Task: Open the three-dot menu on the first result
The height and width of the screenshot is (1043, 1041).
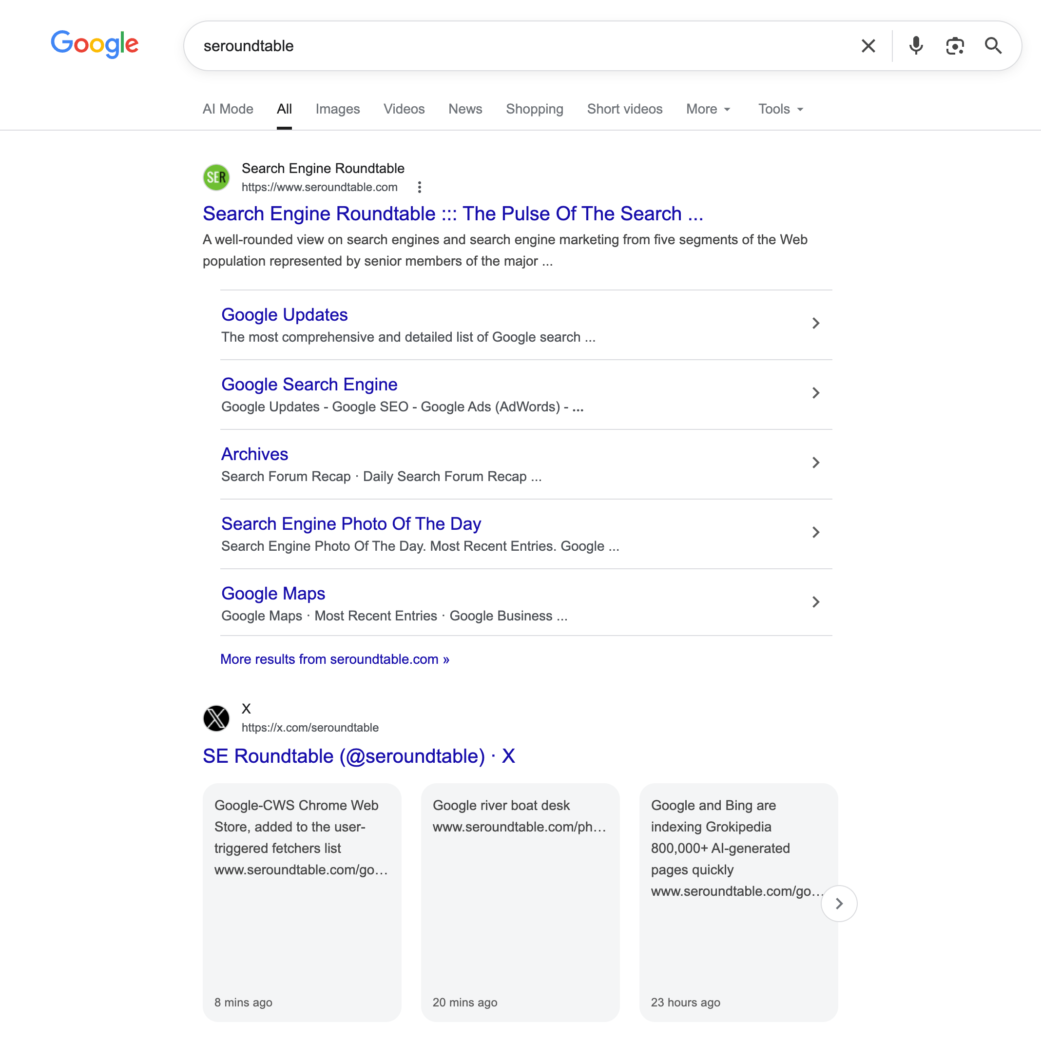Action: pos(420,187)
